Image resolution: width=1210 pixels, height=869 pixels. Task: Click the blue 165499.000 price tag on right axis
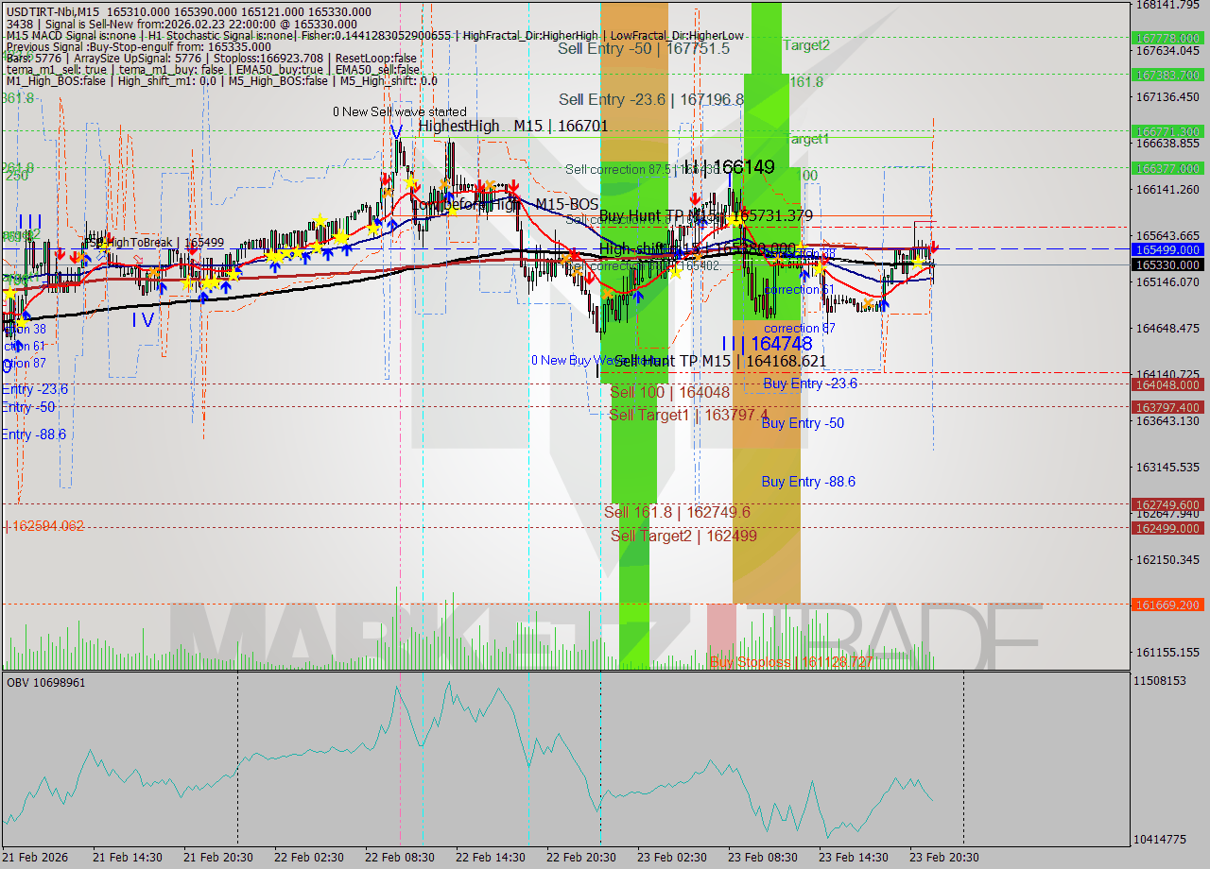pyautogui.click(x=1169, y=250)
